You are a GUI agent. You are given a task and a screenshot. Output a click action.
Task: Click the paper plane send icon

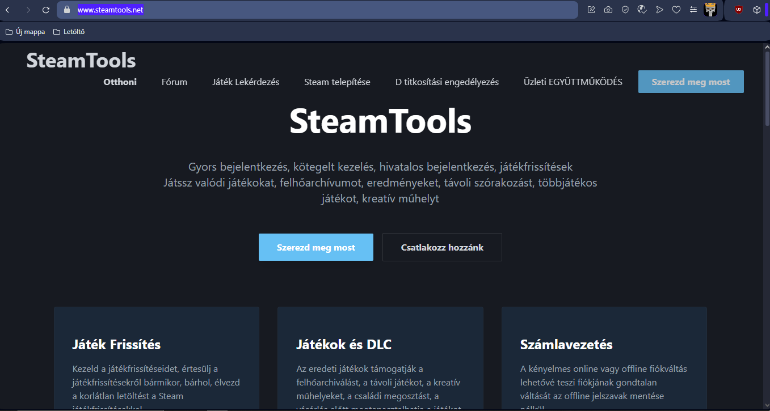659,10
